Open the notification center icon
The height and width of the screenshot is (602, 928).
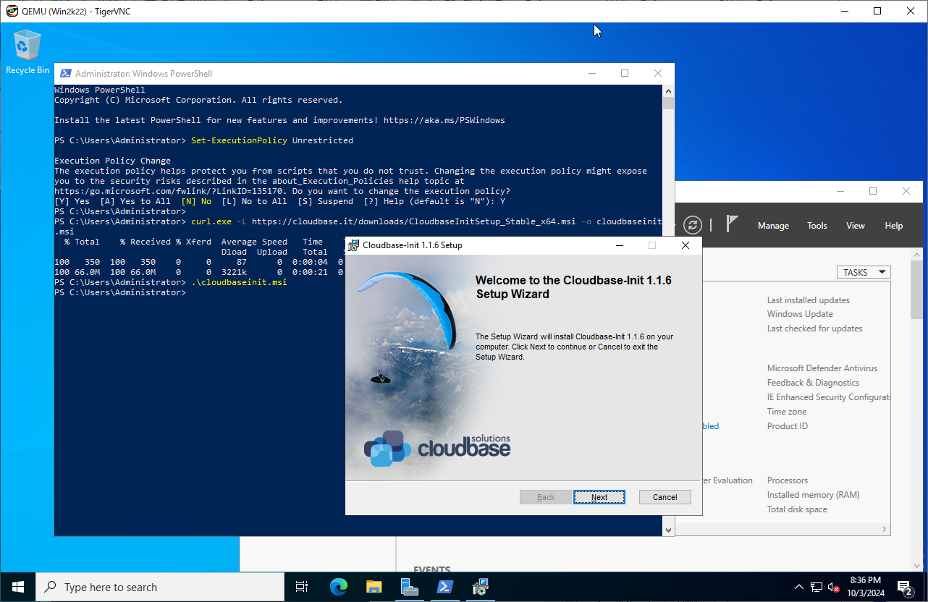tap(905, 587)
